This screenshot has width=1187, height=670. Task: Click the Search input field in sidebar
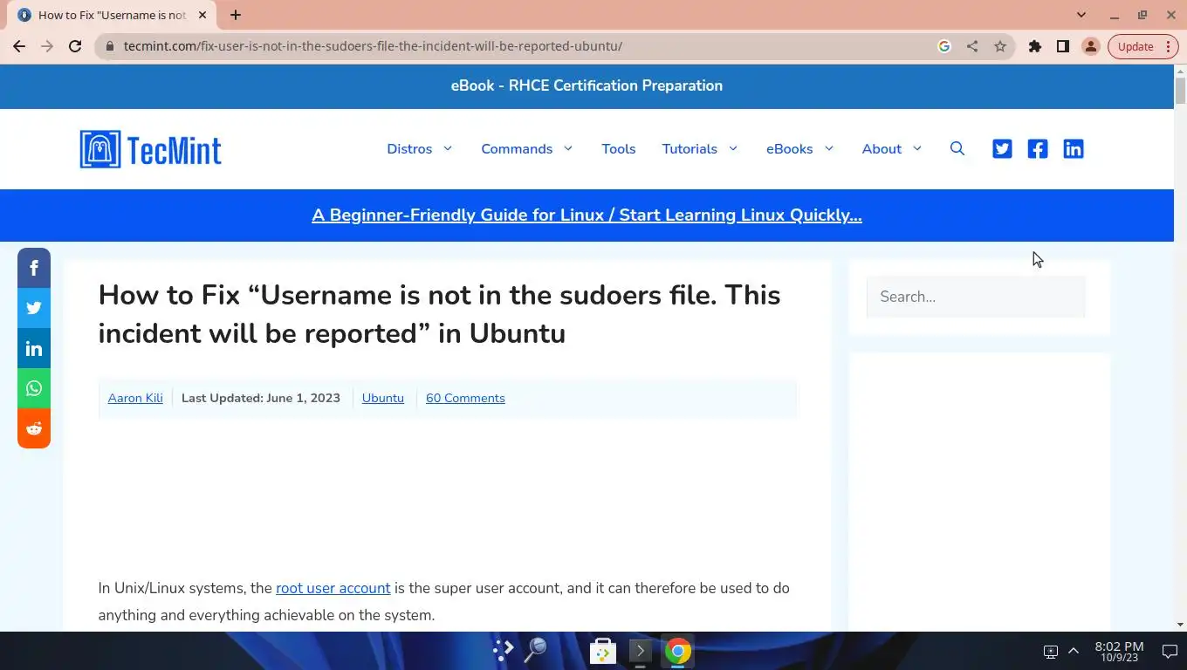point(976,297)
